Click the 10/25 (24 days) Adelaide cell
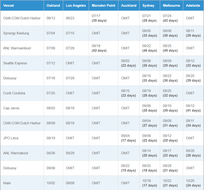204x190 pixels. [193, 183]
